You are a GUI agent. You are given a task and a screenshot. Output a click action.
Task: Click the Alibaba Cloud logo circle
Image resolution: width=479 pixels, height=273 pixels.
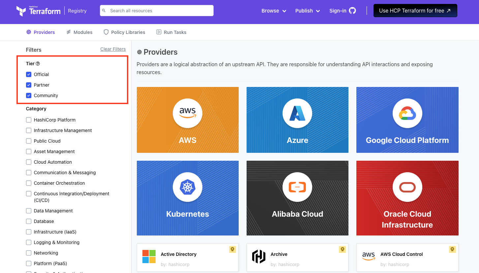tap(297, 187)
